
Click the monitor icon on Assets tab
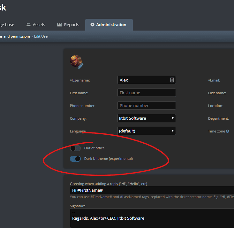click(x=28, y=25)
